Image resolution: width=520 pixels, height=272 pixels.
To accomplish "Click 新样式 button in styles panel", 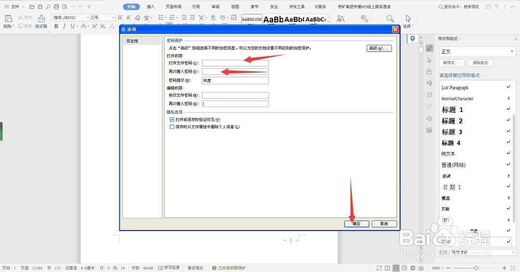I will (x=452, y=63).
